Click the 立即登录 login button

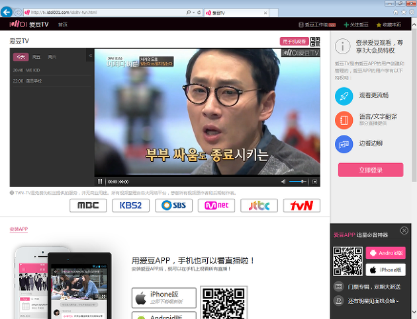click(x=371, y=170)
